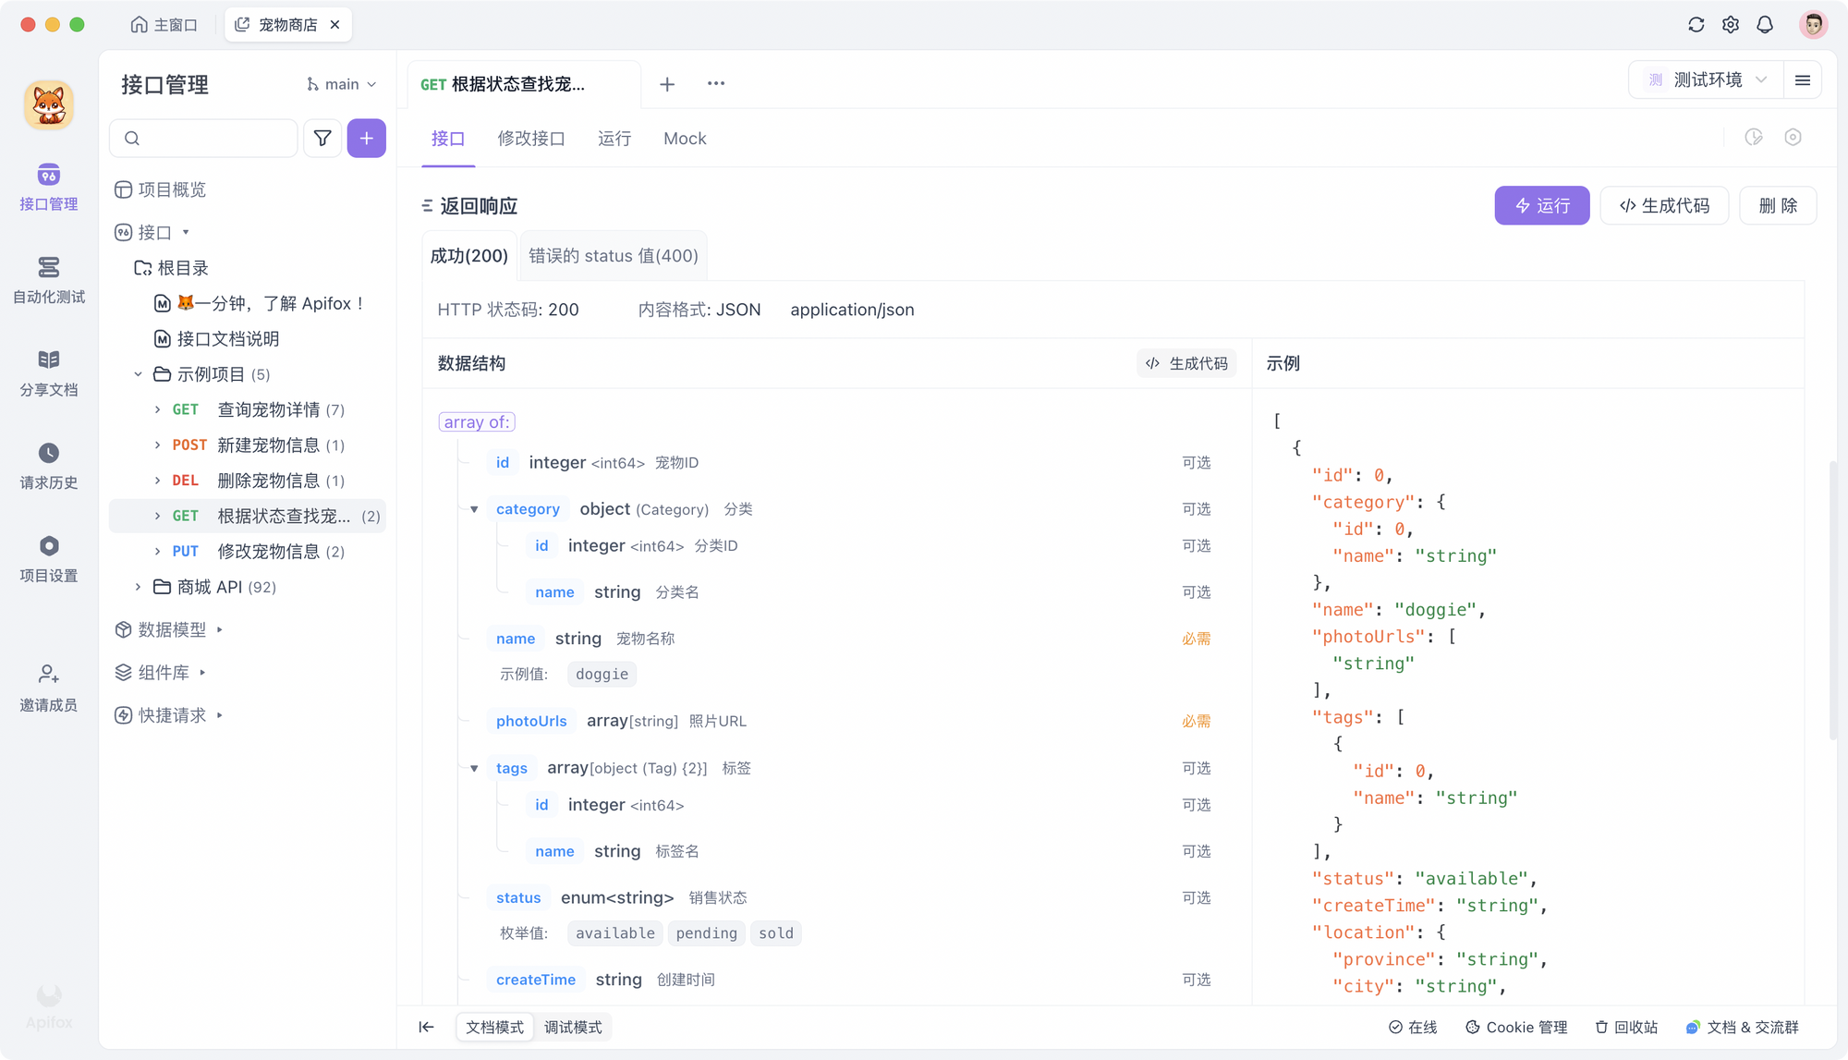Click the example panel vertical scrollbar
The height and width of the screenshot is (1060, 1848).
coord(1832,600)
